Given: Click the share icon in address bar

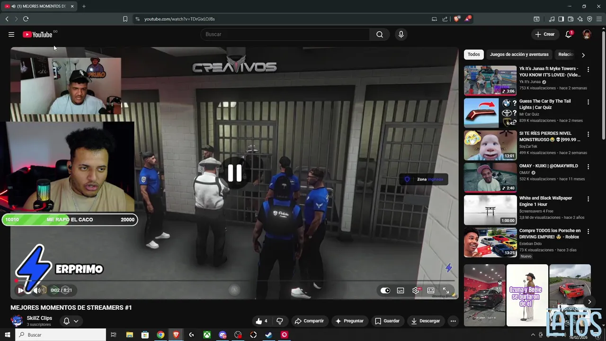Looking at the screenshot, I should pyautogui.click(x=445, y=19).
